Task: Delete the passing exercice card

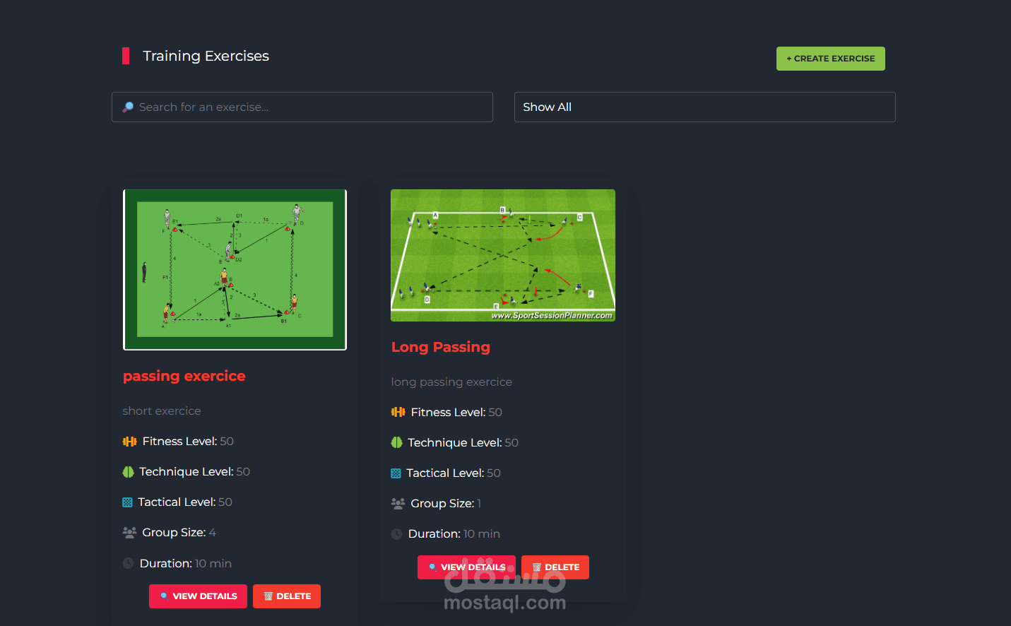Action: [287, 596]
